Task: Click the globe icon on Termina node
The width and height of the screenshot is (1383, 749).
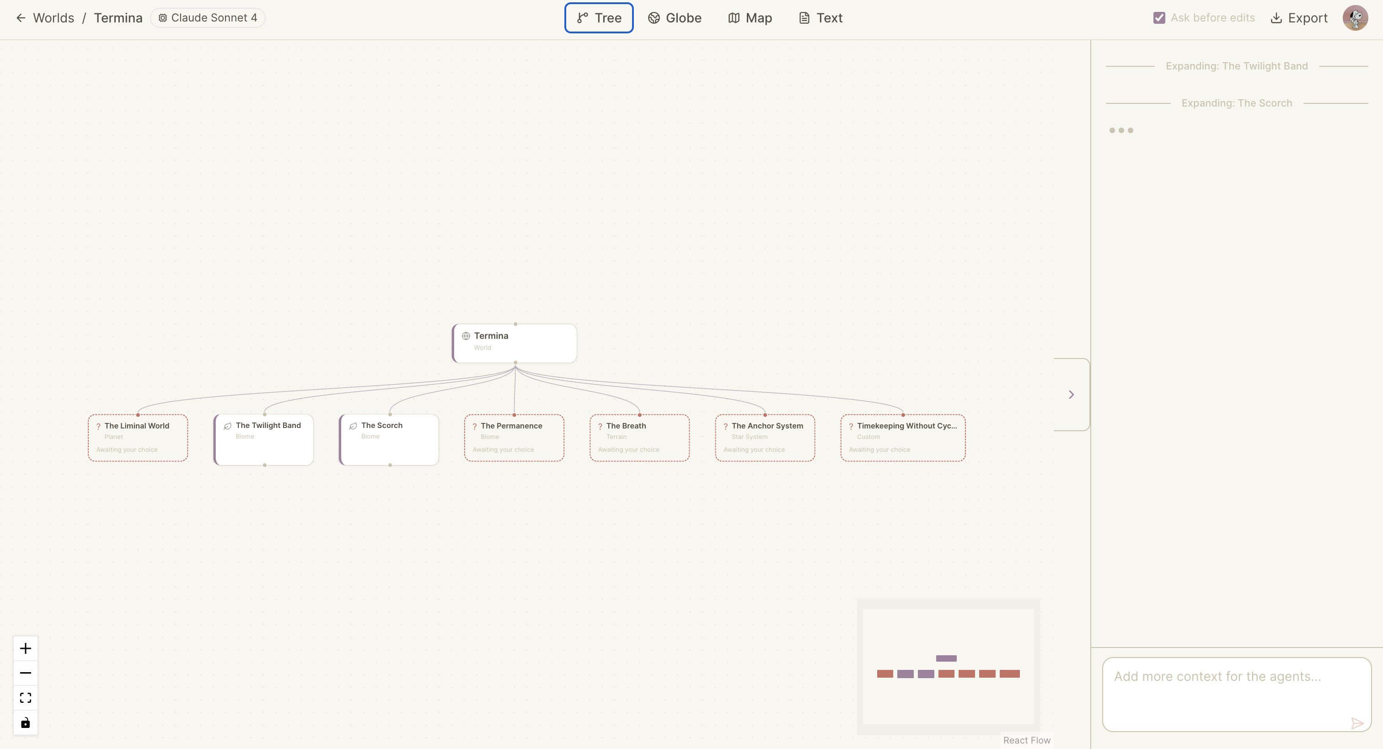Action: tap(466, 336)
